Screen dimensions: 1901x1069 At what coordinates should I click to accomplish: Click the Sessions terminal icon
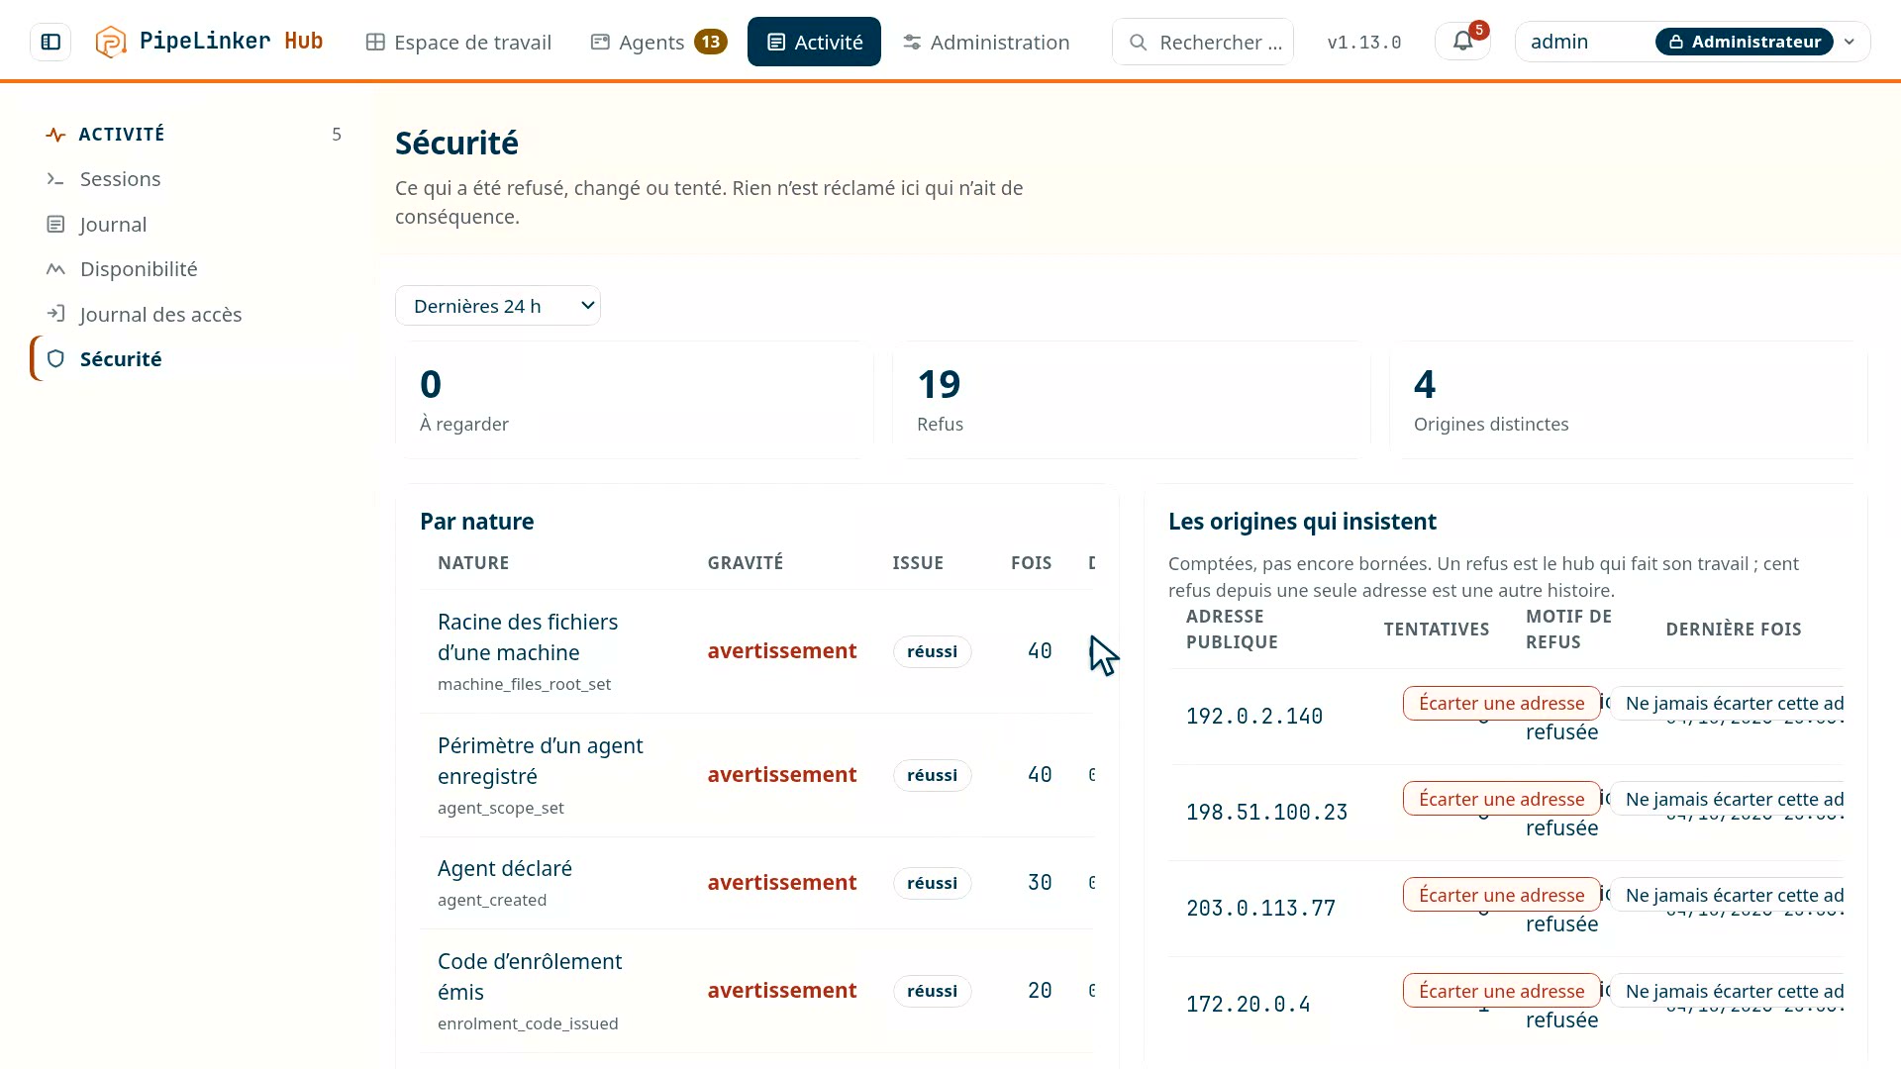coord(55,179)
